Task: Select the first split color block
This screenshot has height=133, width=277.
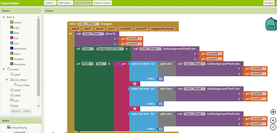Action: (x=167, y=69)
